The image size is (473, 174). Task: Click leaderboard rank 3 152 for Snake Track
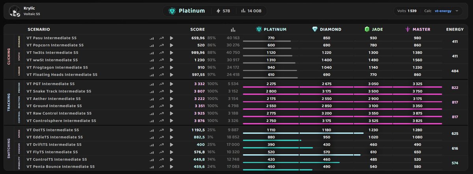(234, 91)
